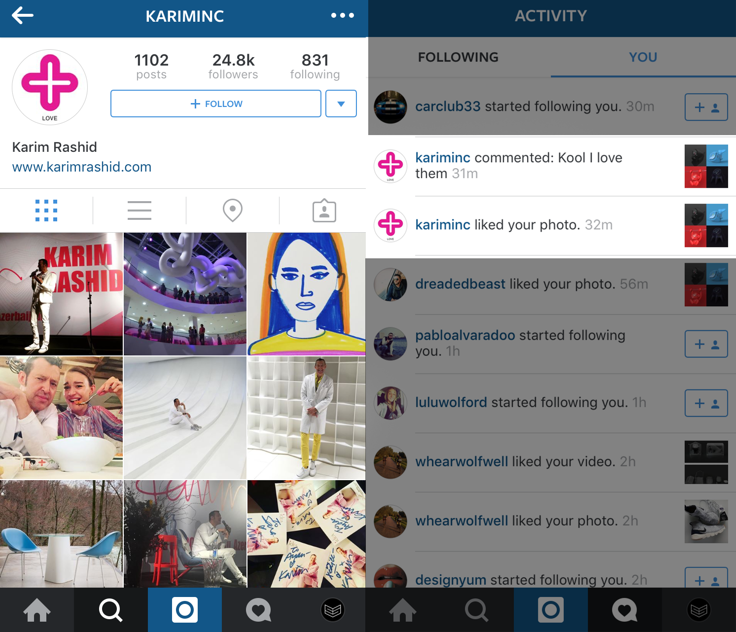The height and width of the screenshot is (632, 736).
Task: Go back using the left arrow
Action: (x=23, y=15)
